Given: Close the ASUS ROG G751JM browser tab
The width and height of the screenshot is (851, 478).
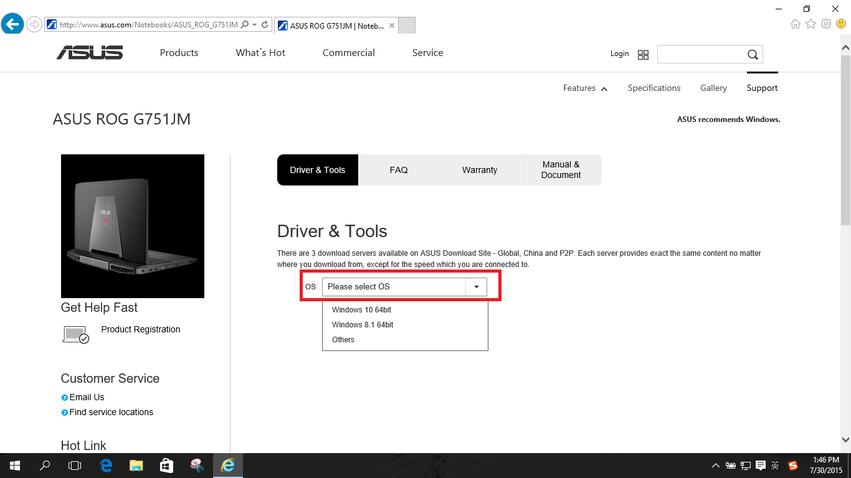Looking at the screenshot, I should (391, 26).
